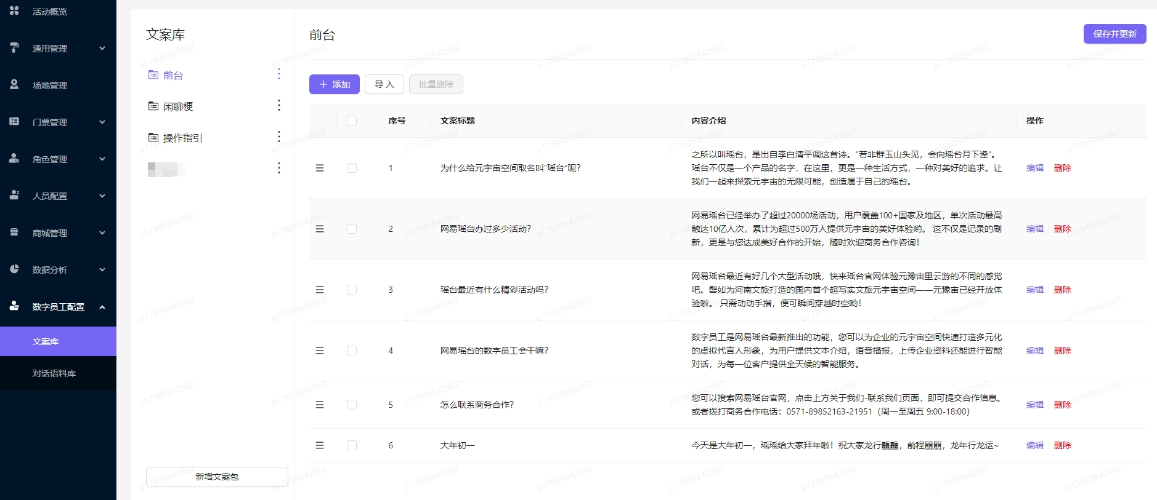Open more options for 闲聊梗 package
Screen dimensions: 1157x500
click(x=279, y=106)
